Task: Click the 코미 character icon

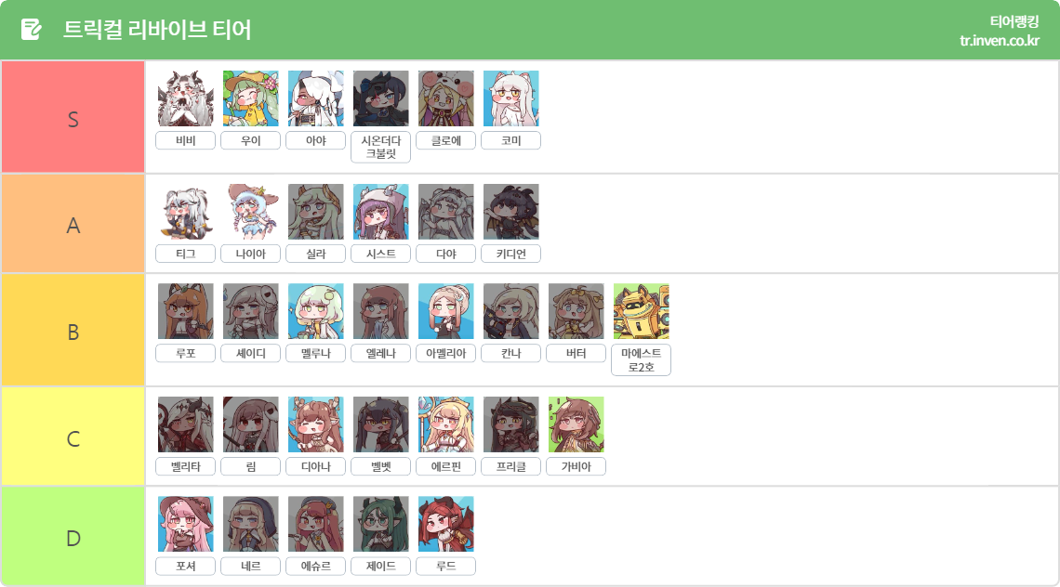Action: (511, 98)
